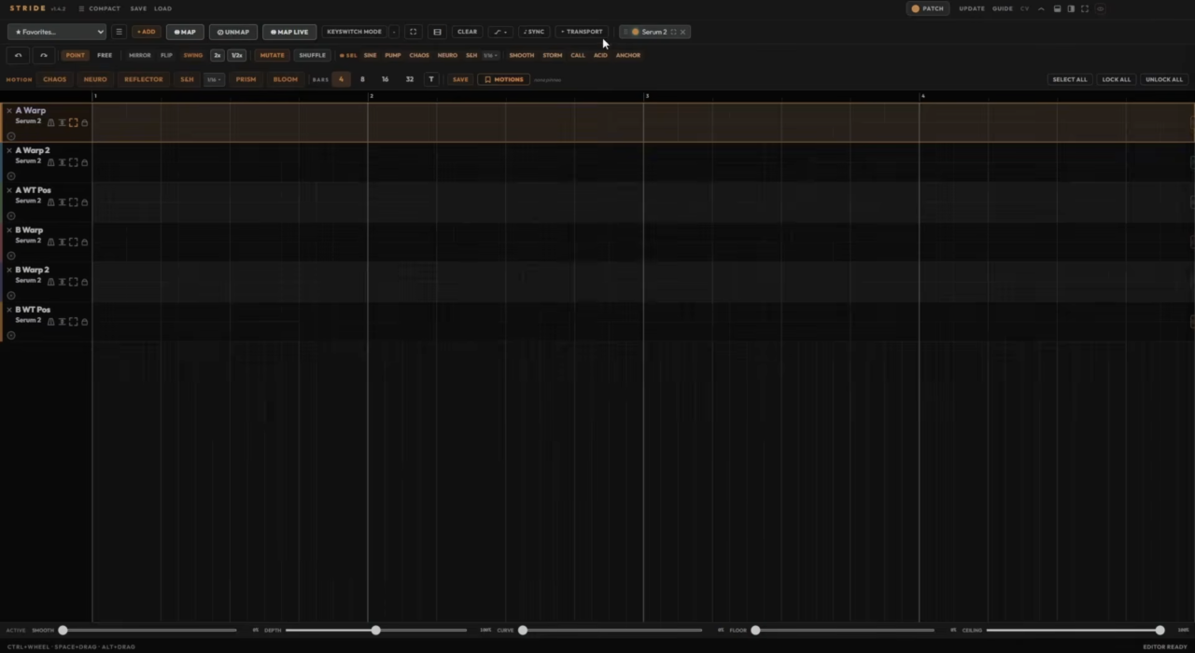
Task: Click the redo arrow icon
Action: pos(43,55)
